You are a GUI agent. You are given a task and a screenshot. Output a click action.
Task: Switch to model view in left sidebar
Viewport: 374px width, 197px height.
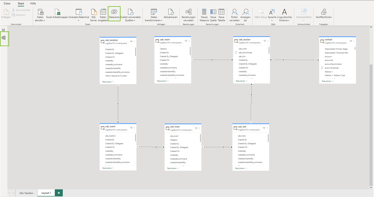pos(4,38)
